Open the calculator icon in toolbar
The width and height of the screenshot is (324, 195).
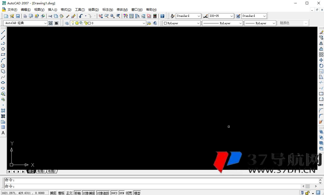click(155, 16)
